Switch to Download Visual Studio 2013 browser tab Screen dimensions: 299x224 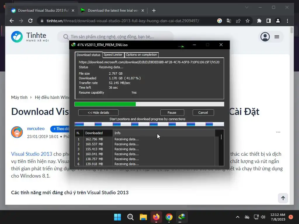[x=43, y=10]
